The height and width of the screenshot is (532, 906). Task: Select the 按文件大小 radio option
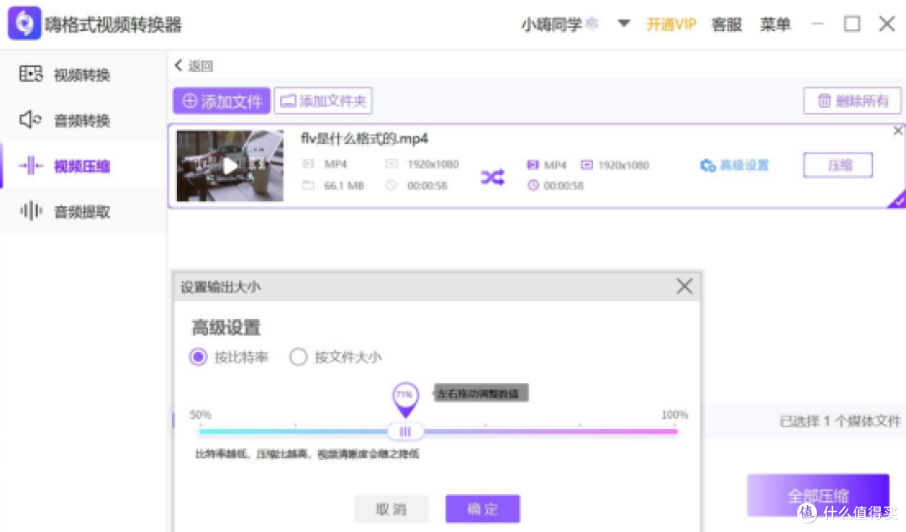coord(335,357)
